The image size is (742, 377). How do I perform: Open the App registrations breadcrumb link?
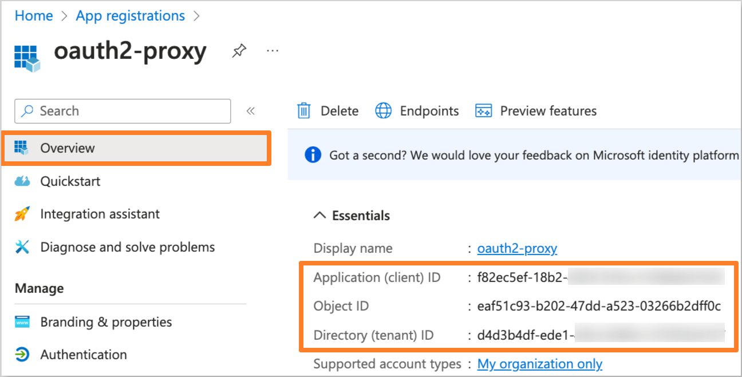(x=130, y=15)
